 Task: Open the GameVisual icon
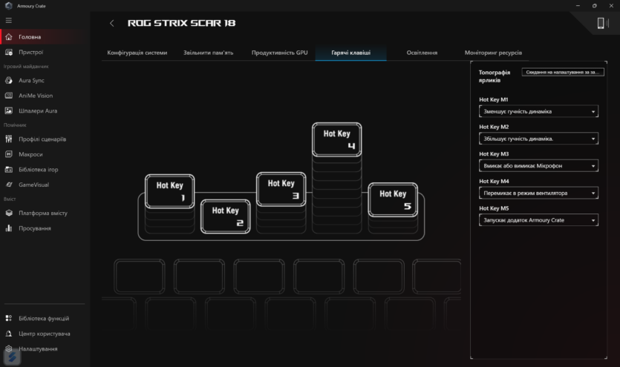[x=9, y=185]
